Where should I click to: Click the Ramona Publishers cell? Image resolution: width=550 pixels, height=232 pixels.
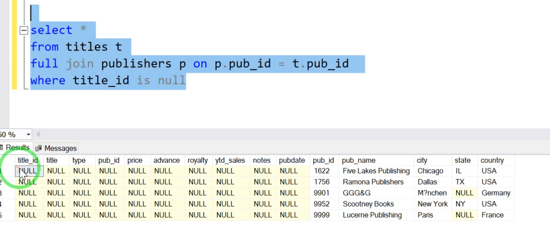pyautogui.click(x=373, y=182)
